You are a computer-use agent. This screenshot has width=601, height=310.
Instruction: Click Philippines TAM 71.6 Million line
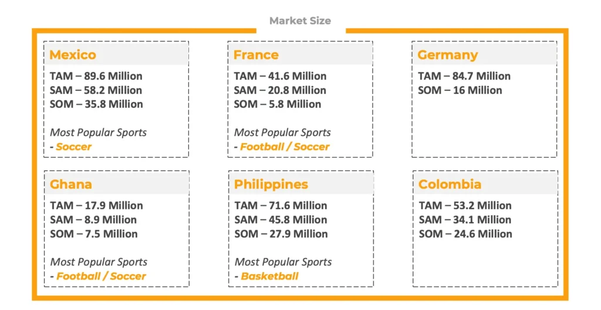(x=281, y=206)
